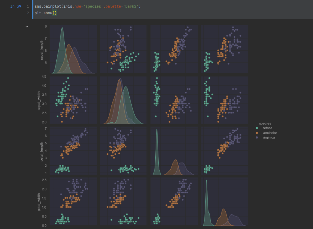313x229 pixels.
Task: Select the sepal_width density plot on diagonal
Action: coord(124,100)
